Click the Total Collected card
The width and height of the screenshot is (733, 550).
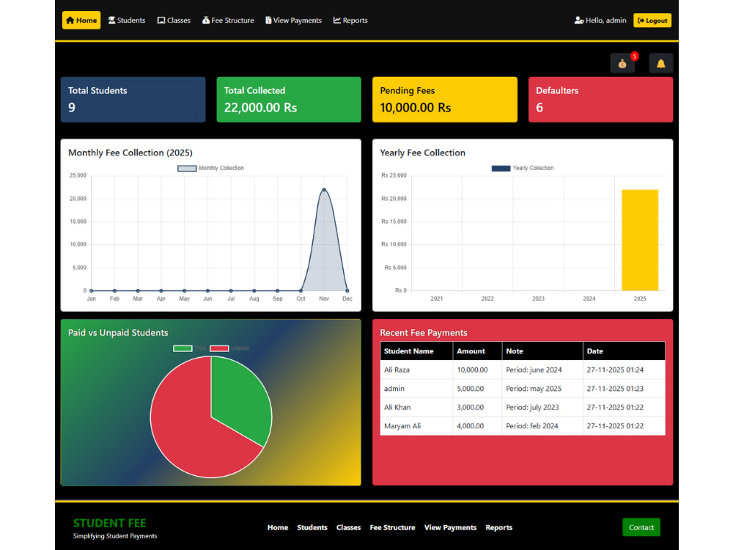pyautogui.click(x=289, y=100)
